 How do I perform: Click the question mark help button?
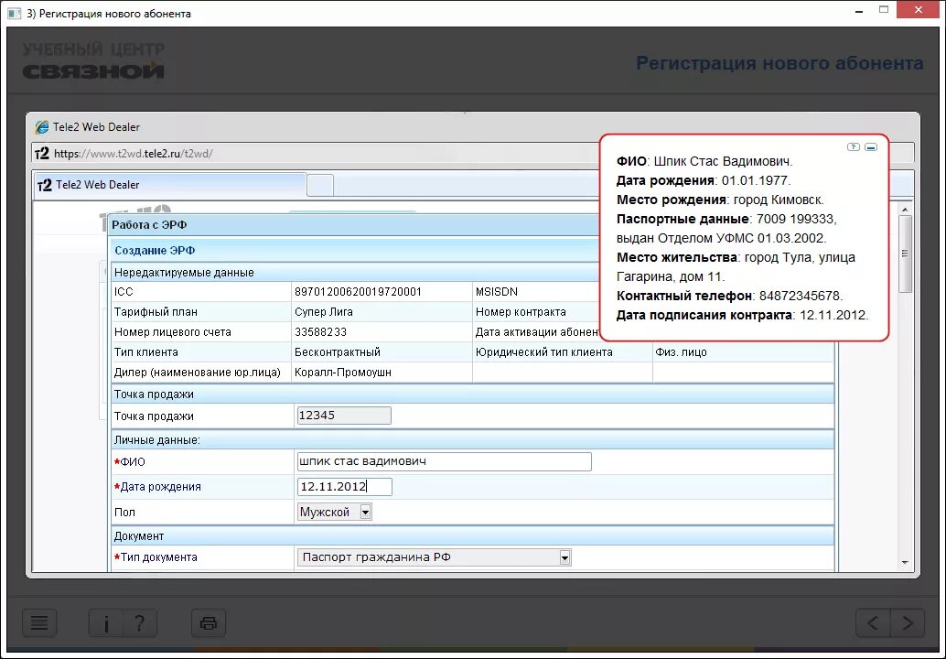coord(140,622)
